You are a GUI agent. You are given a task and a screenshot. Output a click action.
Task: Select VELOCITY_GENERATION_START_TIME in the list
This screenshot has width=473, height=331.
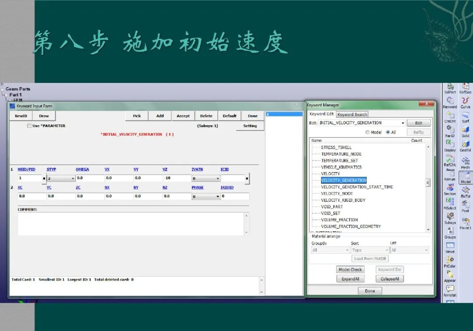point(357,187)
